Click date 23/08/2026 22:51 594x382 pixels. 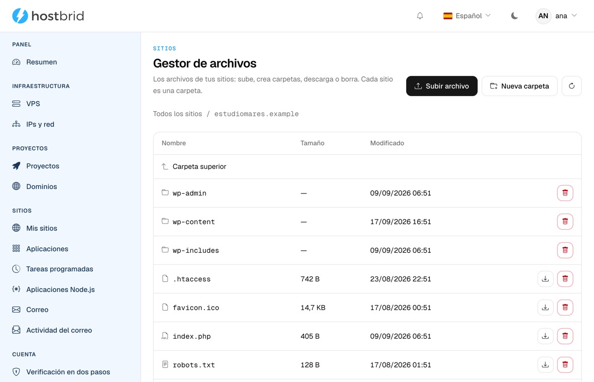point(400,279)
